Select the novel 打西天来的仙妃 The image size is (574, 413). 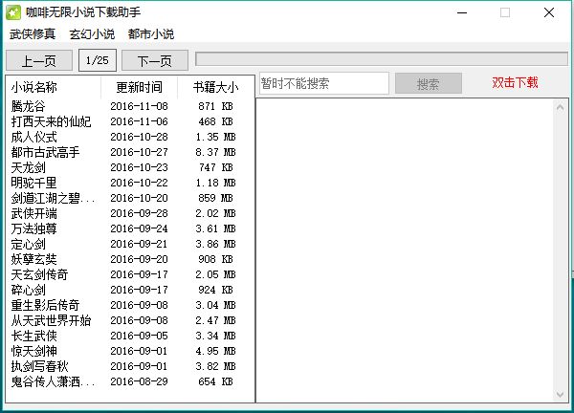point(51,121)
